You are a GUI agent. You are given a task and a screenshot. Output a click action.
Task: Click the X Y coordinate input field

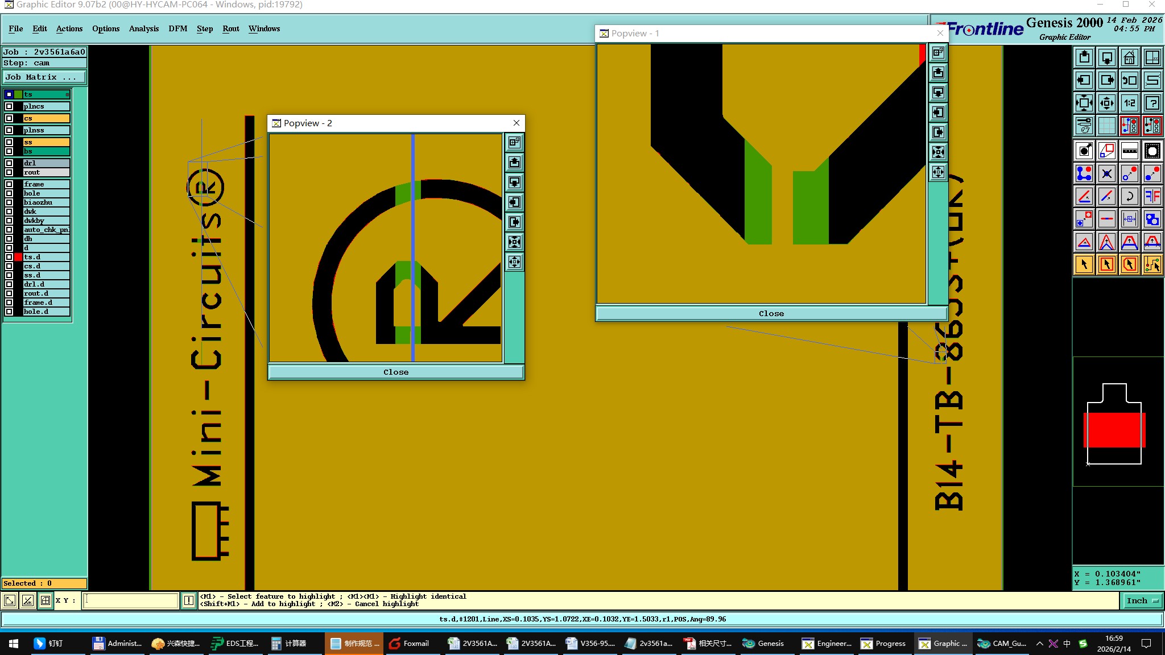pos(131,600)
